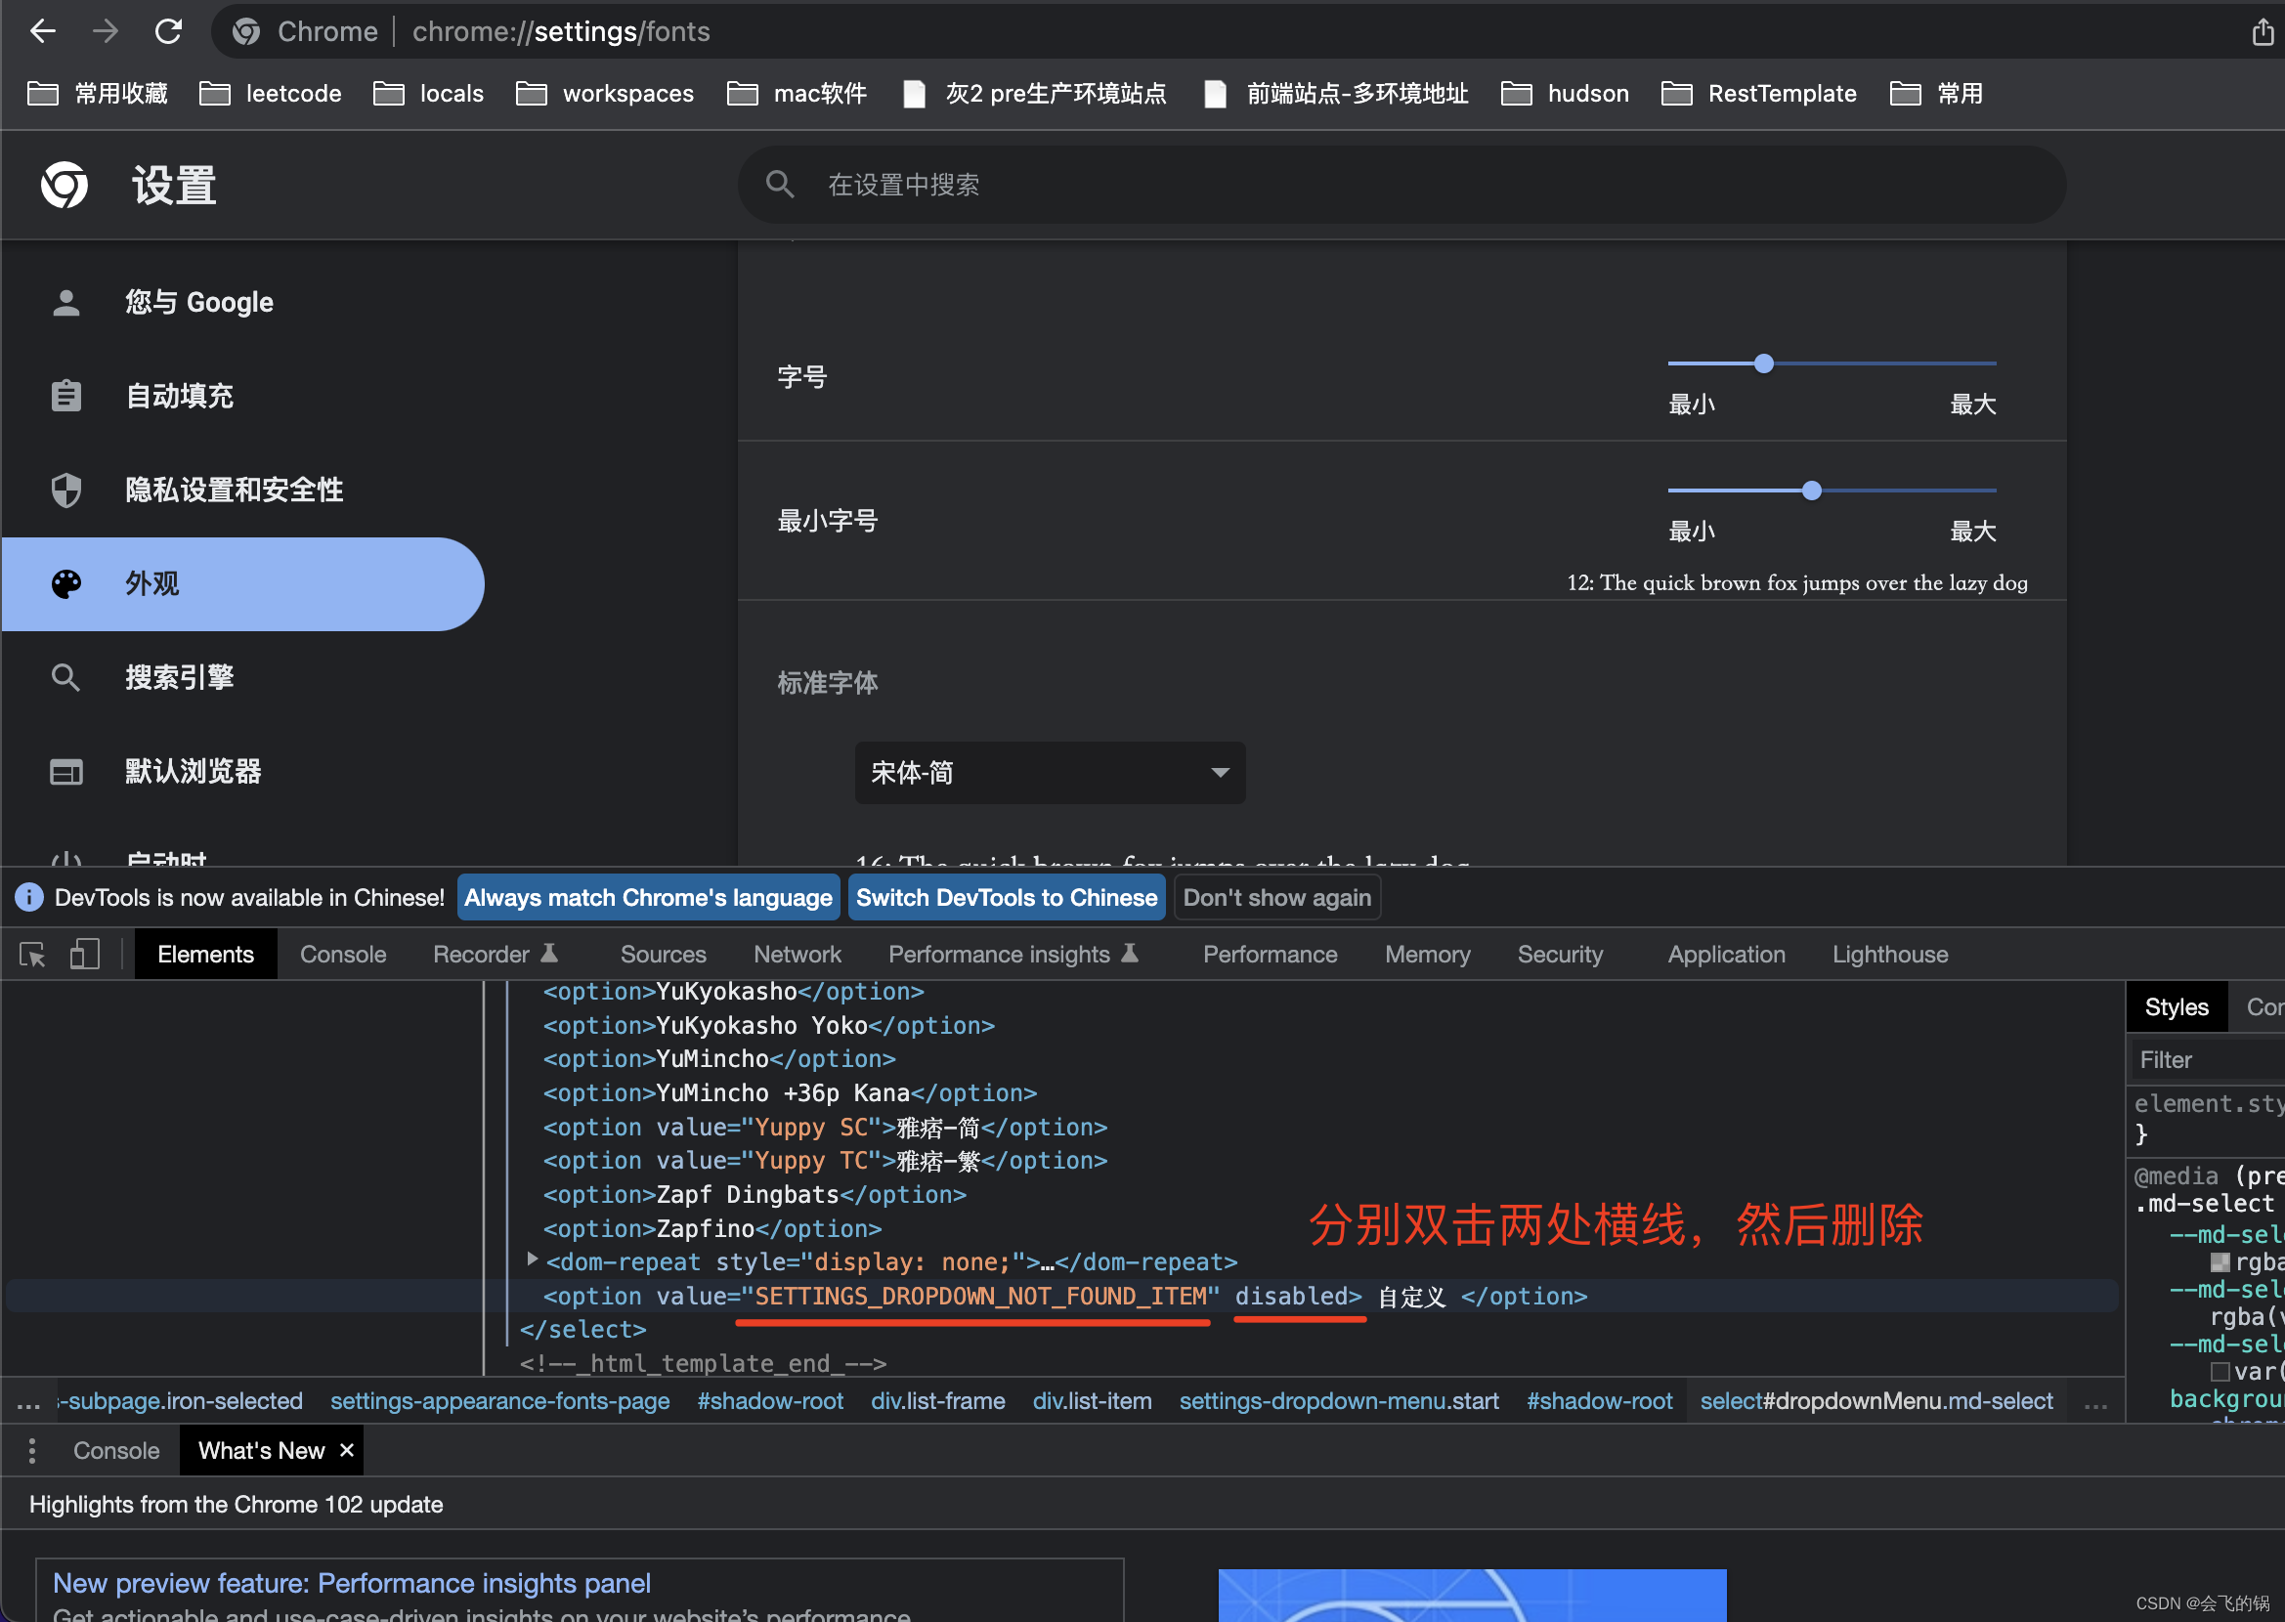
Task: Select 隐私设置和安全性 in sidebar
Action: (x=234, y=490)
